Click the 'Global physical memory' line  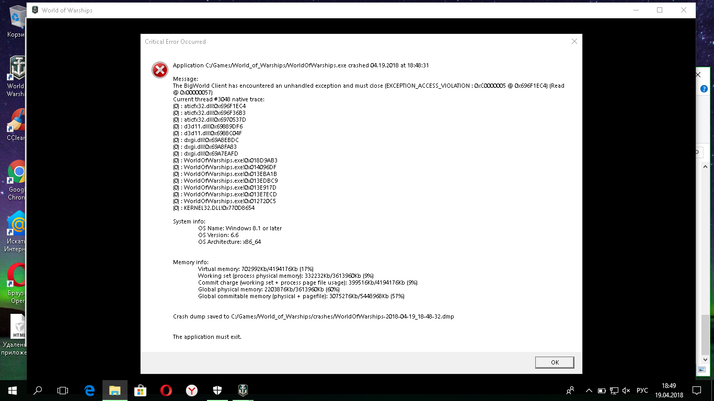269,289
